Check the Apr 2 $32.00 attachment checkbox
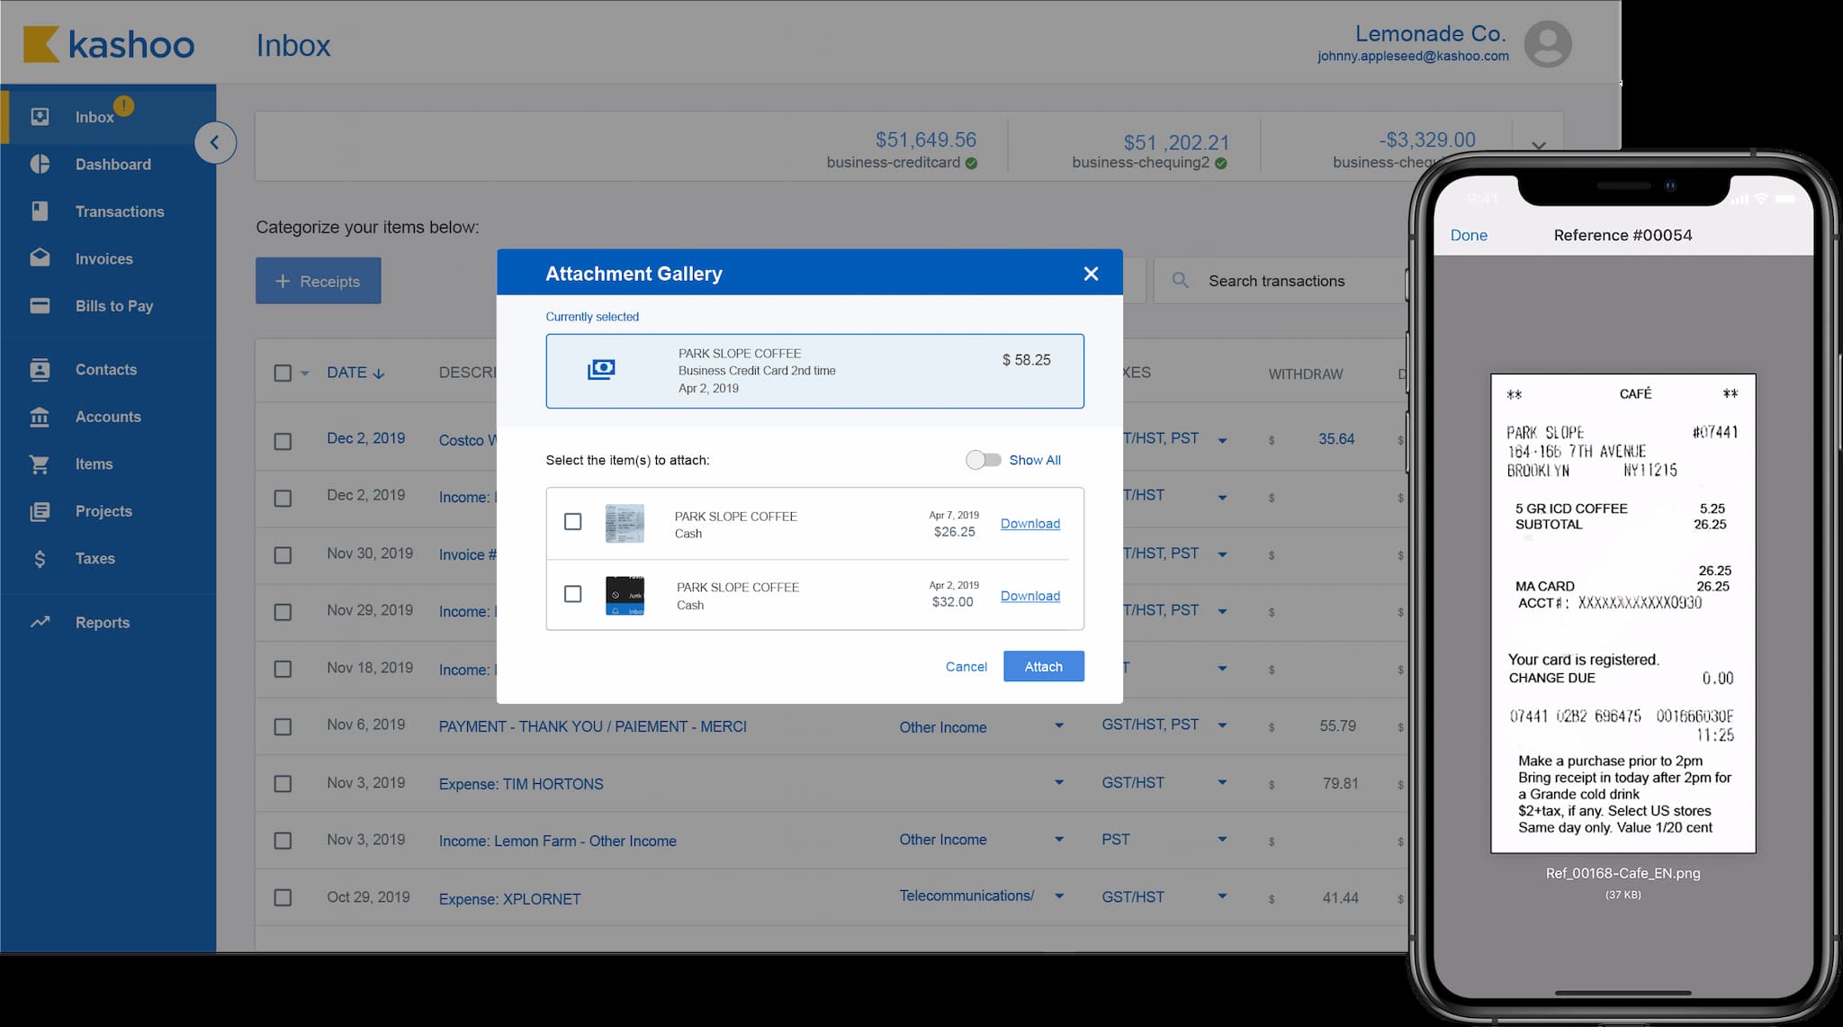Image resolution: width=1843 pixels, height=1027 pixels. tap(572, 594)
